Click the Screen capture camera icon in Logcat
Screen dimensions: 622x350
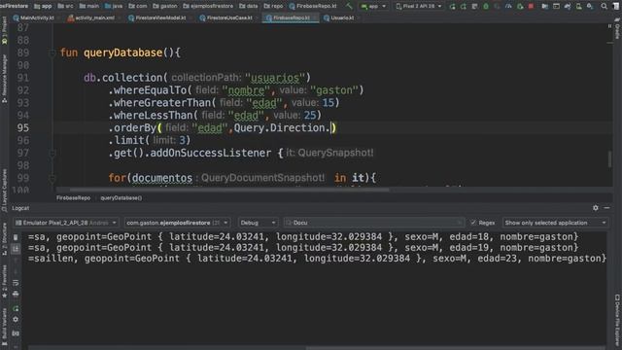pos(16,333)
